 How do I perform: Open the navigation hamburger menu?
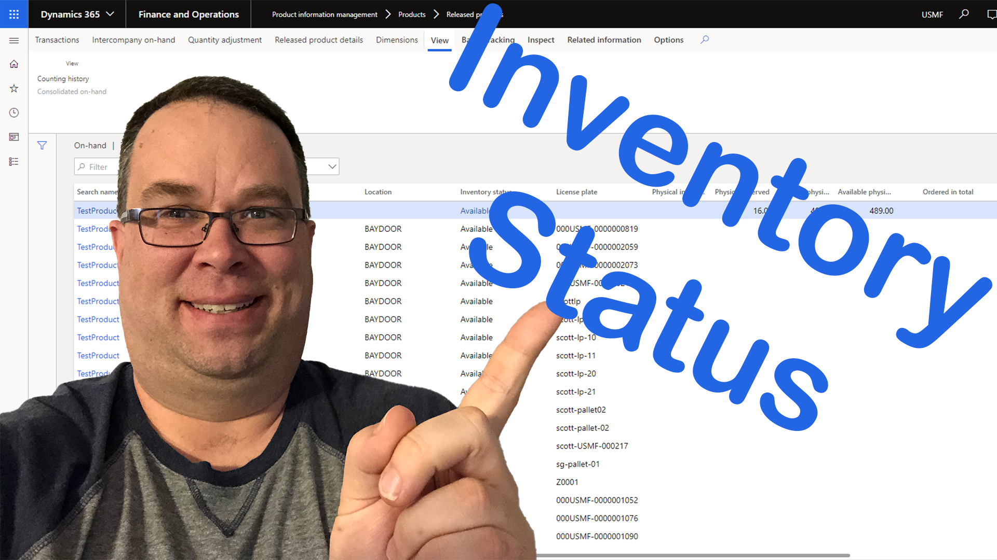(x=14, y=39)
